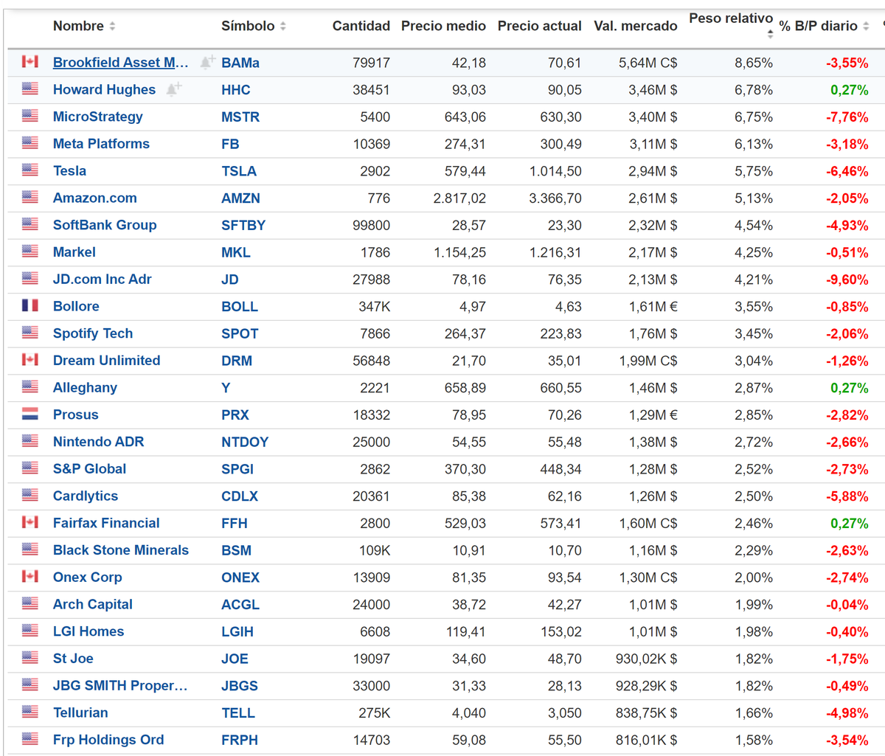885x756 pixels.
Task: Open the JBG SMITH Proper... link
Action: (x=120, y=686)
